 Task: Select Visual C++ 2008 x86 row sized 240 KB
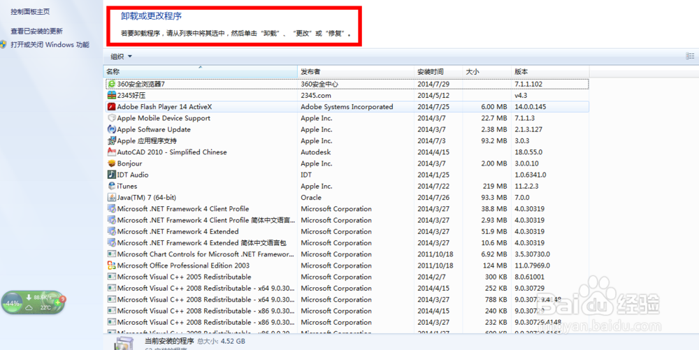(347, 311)
